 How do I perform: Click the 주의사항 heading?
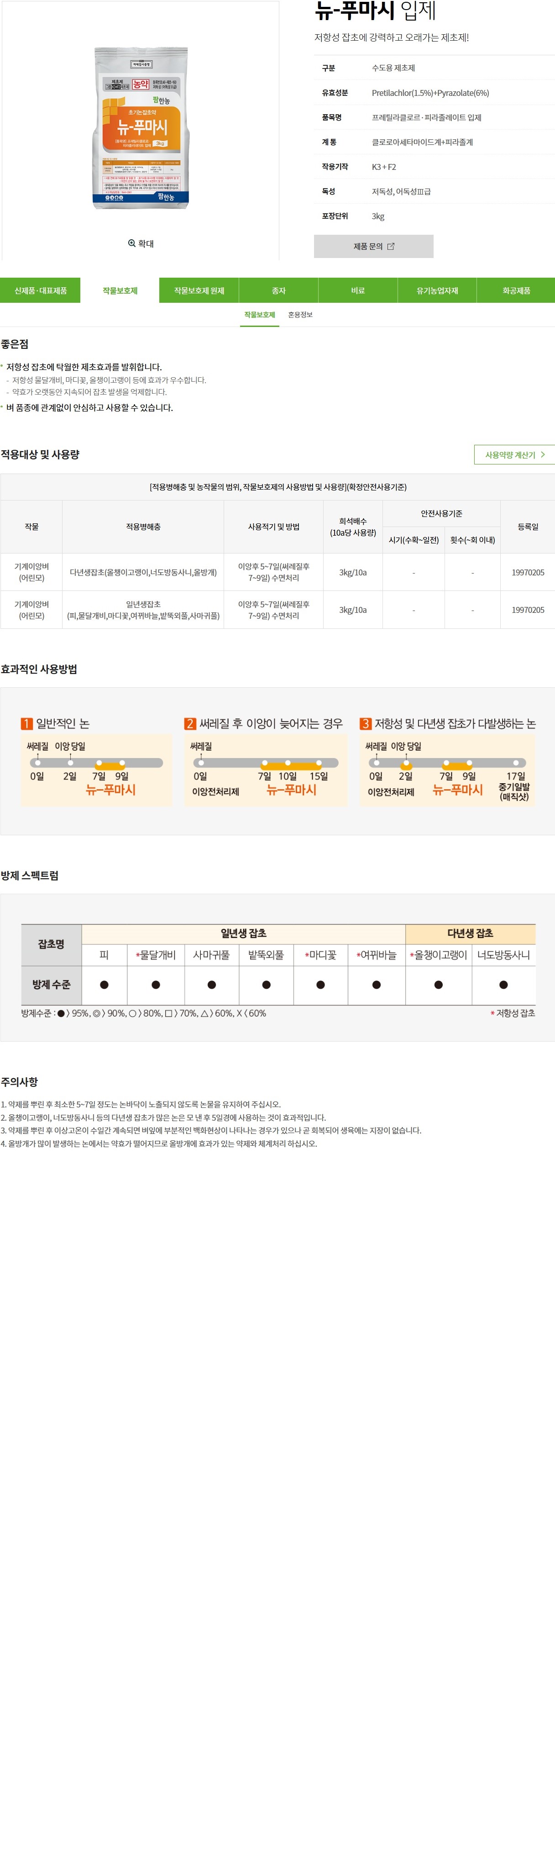(x=19, y=1082)
